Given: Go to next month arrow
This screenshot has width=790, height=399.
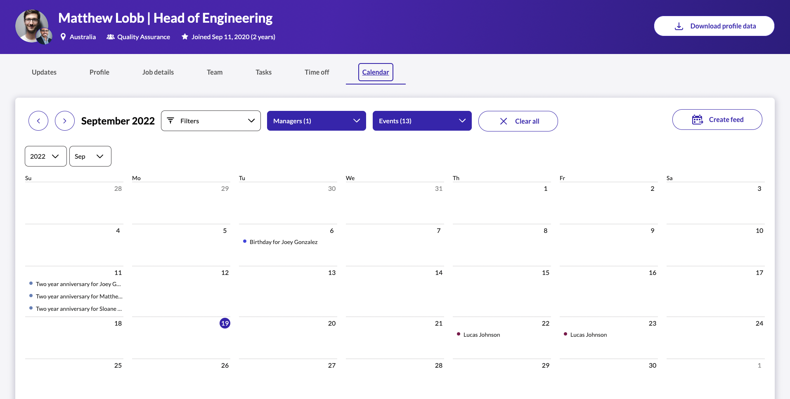Looking at the screenshot, I should click(x=65, y=121).
